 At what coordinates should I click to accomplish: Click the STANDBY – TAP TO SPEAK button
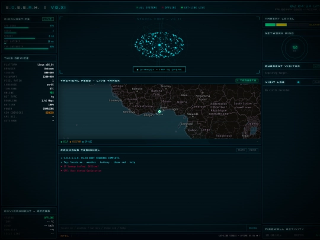(159, 69)
